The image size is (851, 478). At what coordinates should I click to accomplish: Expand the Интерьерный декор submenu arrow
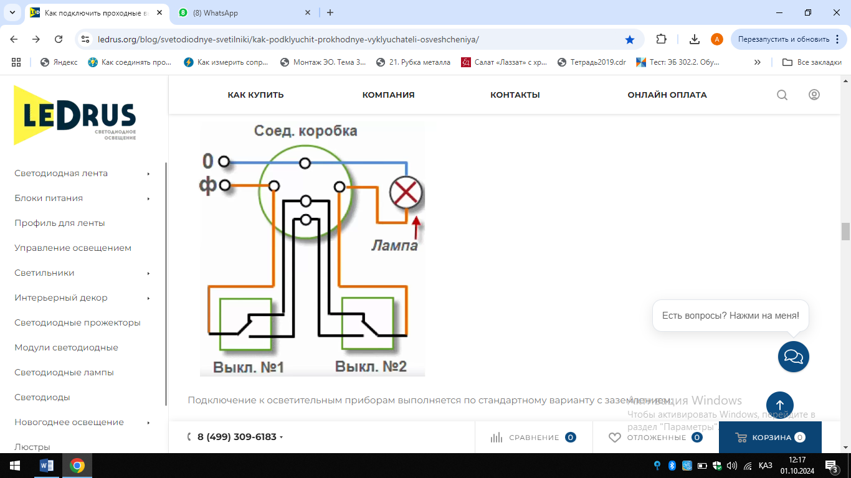point(148,298)
